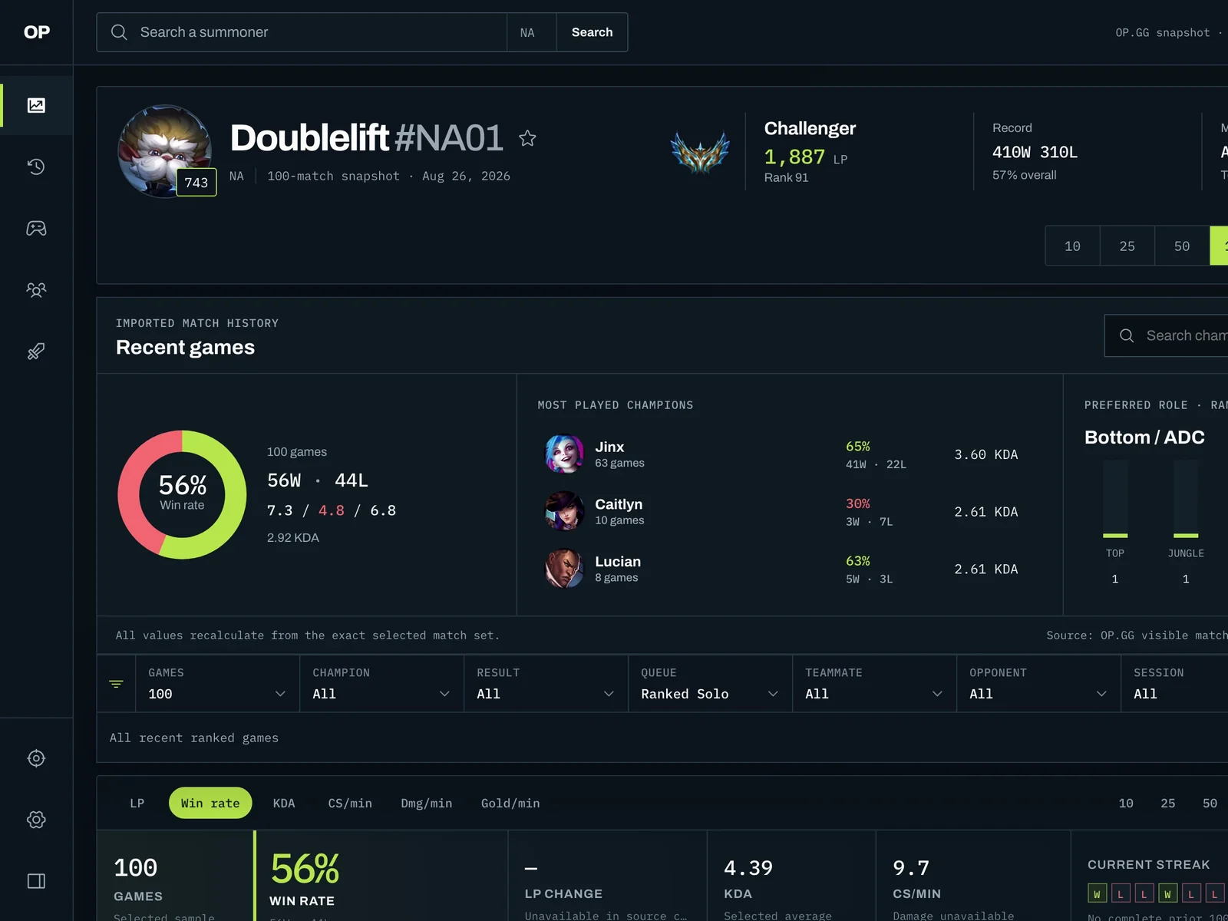Image resolution: width=1228 pixels, height=921 pixels.
Task: Click the 'All recent ranked games' text
Action: point(194,738)
